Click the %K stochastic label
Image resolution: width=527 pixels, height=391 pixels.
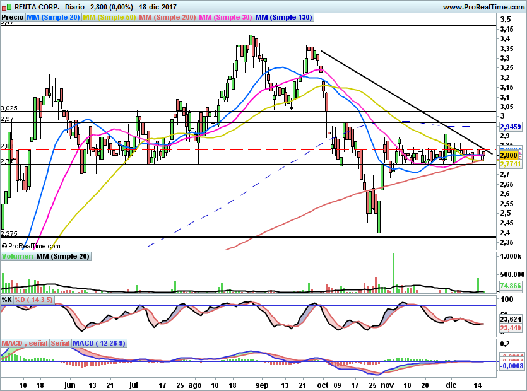tap(7, 300)
